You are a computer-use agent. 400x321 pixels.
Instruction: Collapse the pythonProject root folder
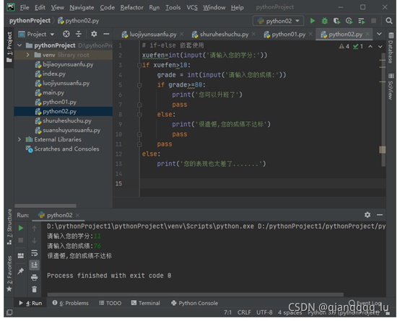[x=19, y=45]
